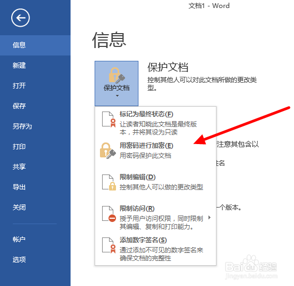Click the document lock icon for 限制编辑
Image resolution: width=294 pixels, height=286 pixels.
pos(109,182)
